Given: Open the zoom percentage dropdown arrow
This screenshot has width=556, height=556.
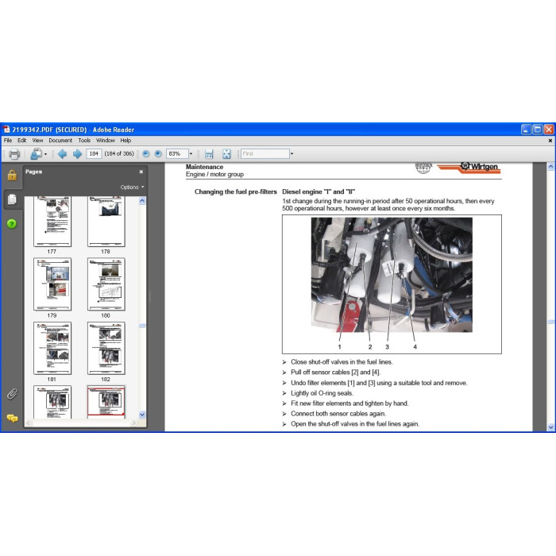Looking at the screenshot, I should coord(191,154).
